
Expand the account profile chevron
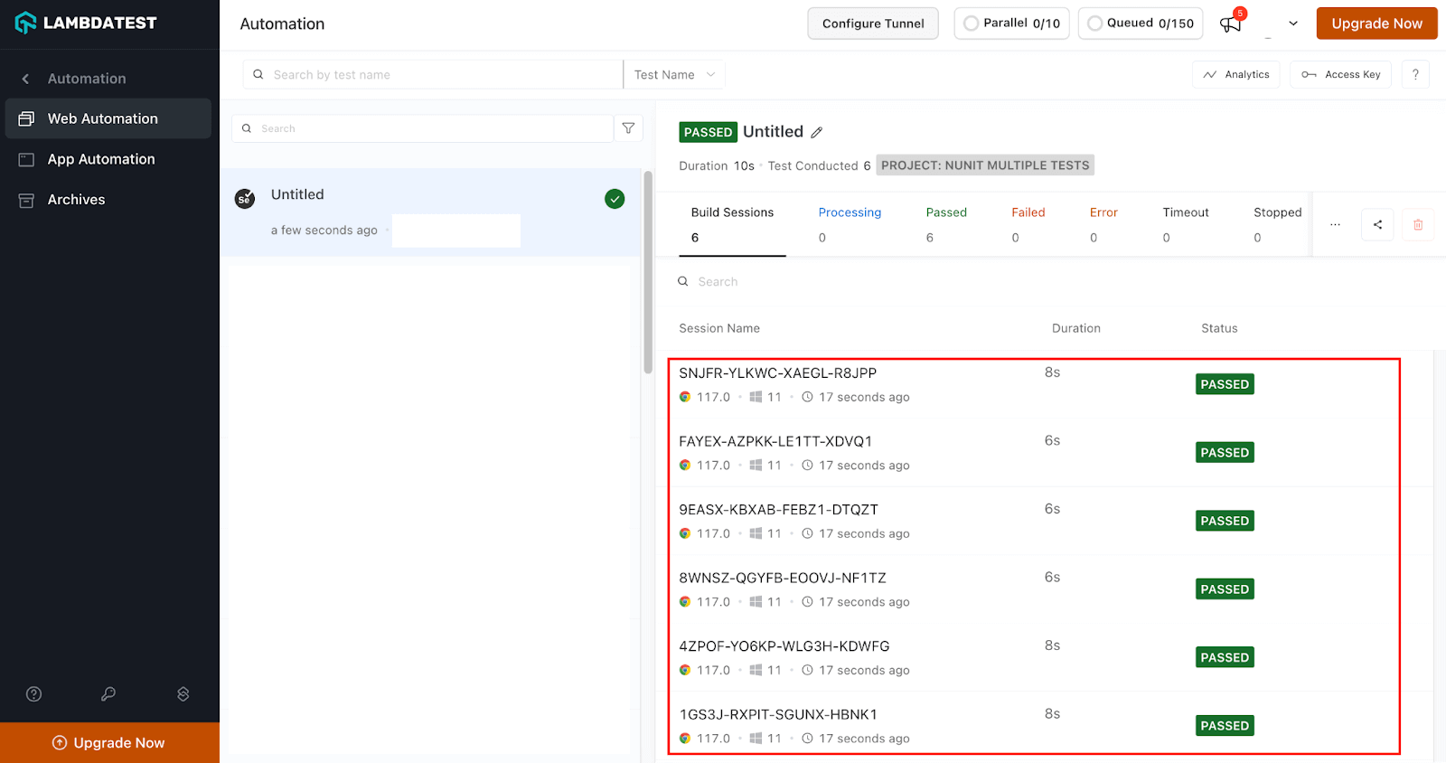pyautogui.click(x=1293, y=24)
